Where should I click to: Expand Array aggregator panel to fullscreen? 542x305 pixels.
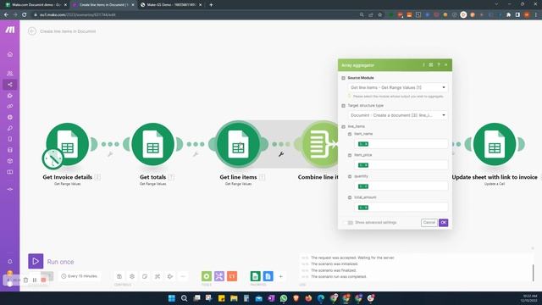(431, 65)
